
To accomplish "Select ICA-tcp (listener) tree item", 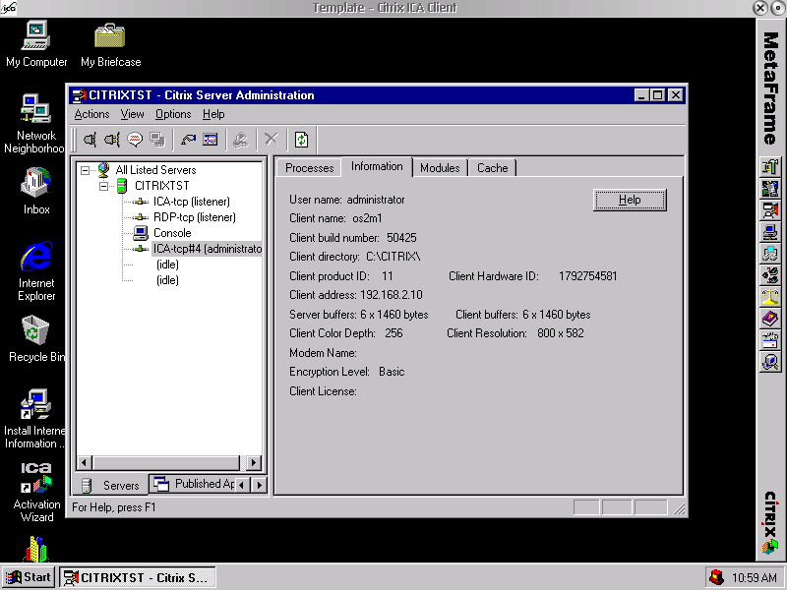I will click(191, 202).
